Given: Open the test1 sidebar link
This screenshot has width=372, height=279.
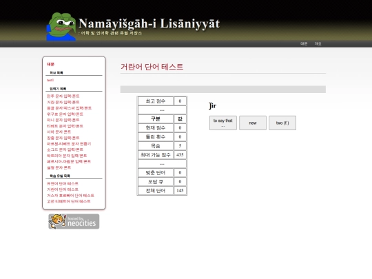Looking at the screenshot, I should (50, 80).
